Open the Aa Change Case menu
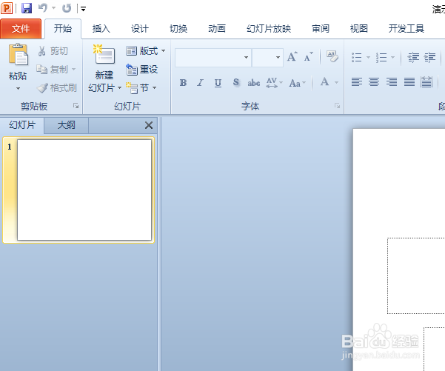 (x=297, y=83)
